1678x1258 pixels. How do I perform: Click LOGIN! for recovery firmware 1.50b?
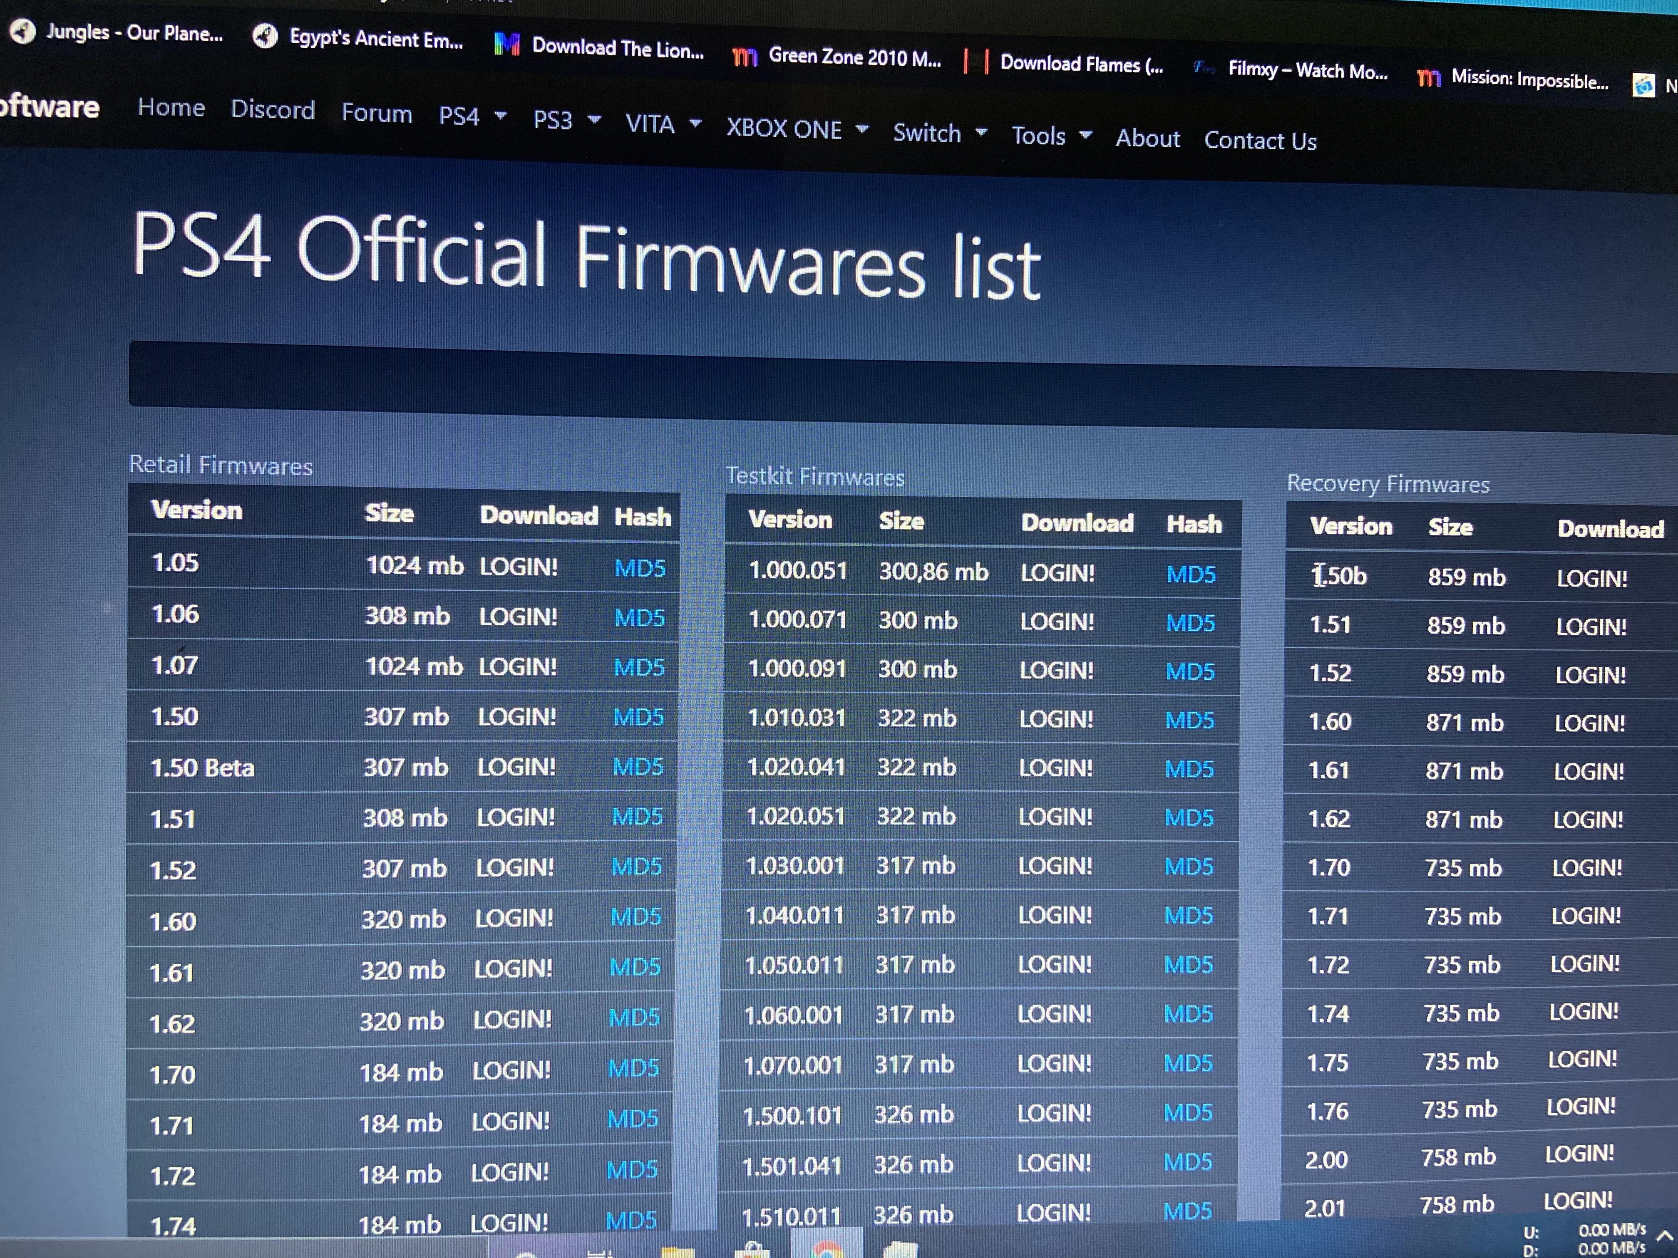(1592, 579)
